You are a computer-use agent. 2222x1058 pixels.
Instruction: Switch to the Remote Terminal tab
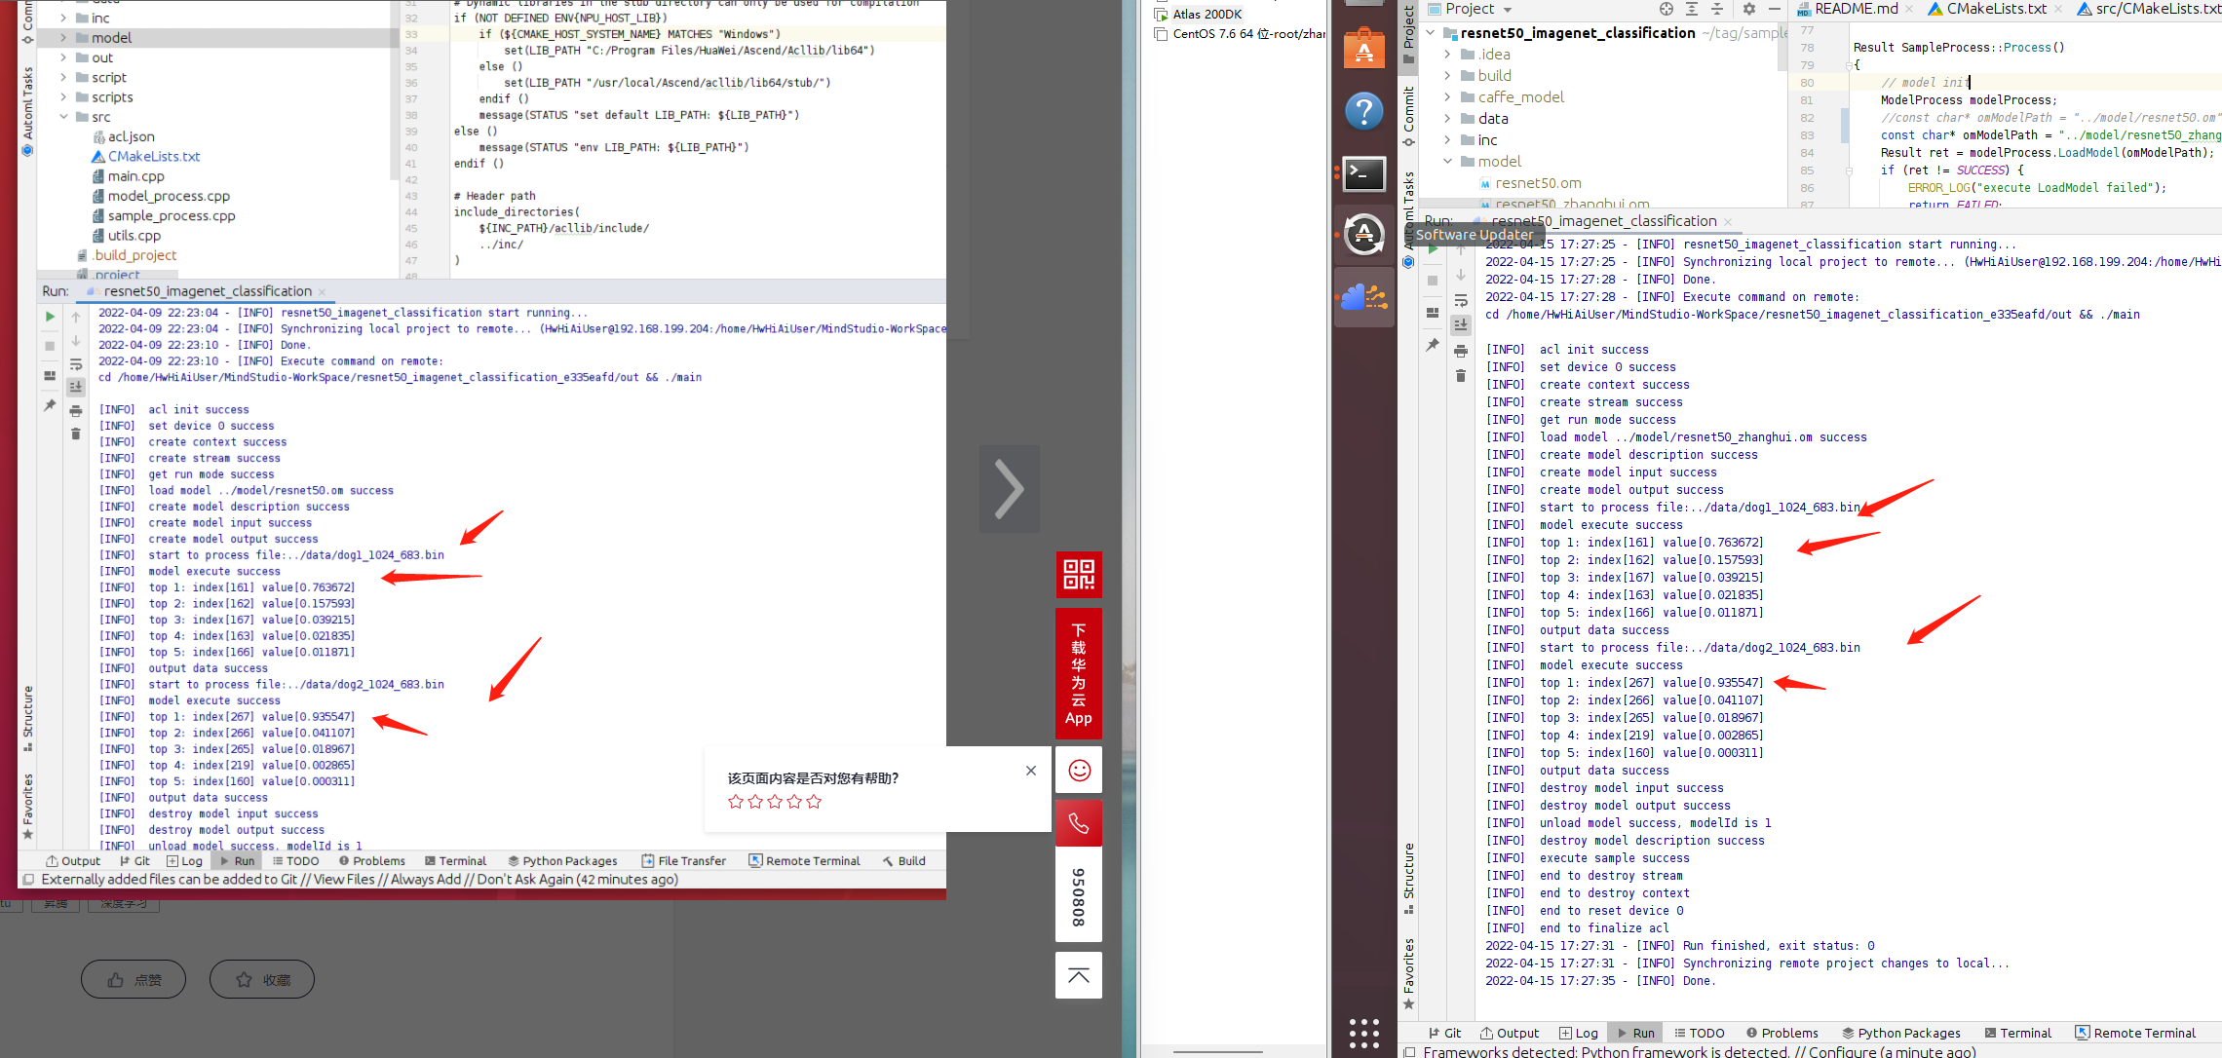2134,1033
